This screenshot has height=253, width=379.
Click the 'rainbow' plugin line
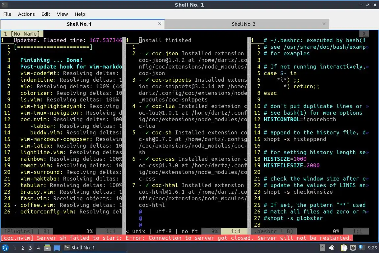coord(71,159)
